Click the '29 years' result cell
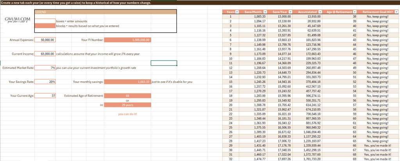The width and height of the screenshot is (400, 161). pos(127,106)
